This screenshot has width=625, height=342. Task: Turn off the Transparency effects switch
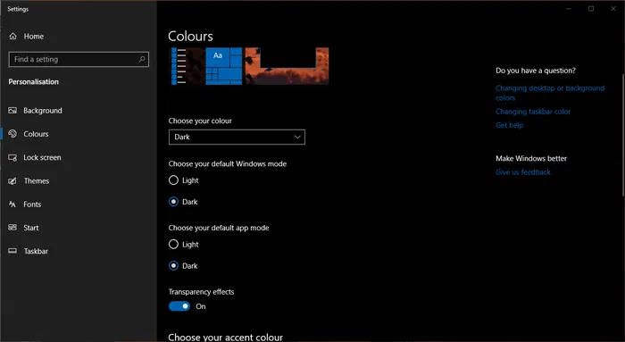click(x=179, y=306)
